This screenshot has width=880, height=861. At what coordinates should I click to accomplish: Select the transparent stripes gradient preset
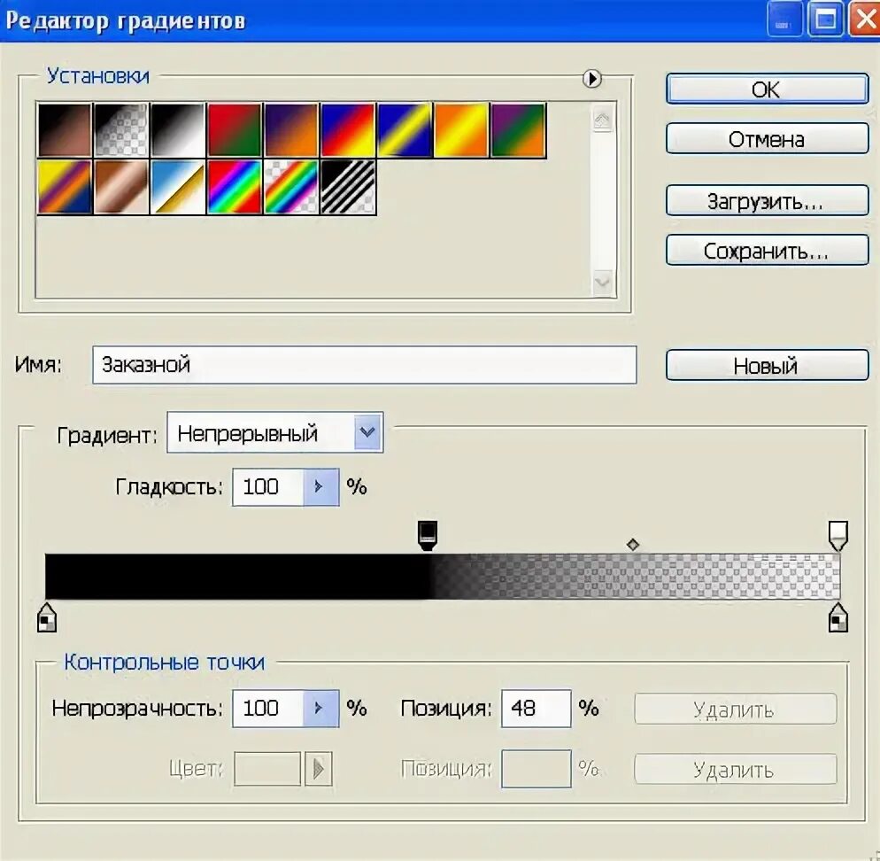(348, 187)
